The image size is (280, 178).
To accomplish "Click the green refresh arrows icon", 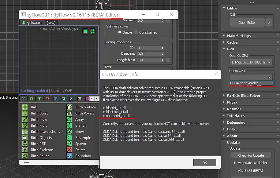I will (92, 31).
